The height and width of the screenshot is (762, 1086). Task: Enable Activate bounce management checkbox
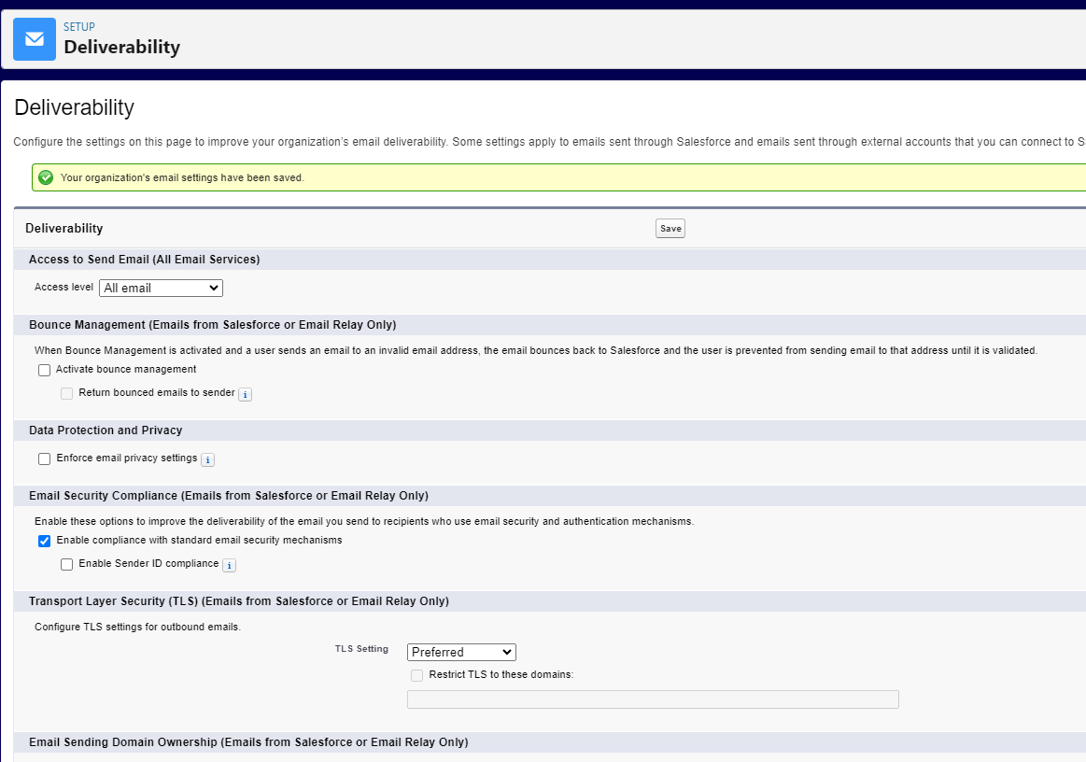44,370
